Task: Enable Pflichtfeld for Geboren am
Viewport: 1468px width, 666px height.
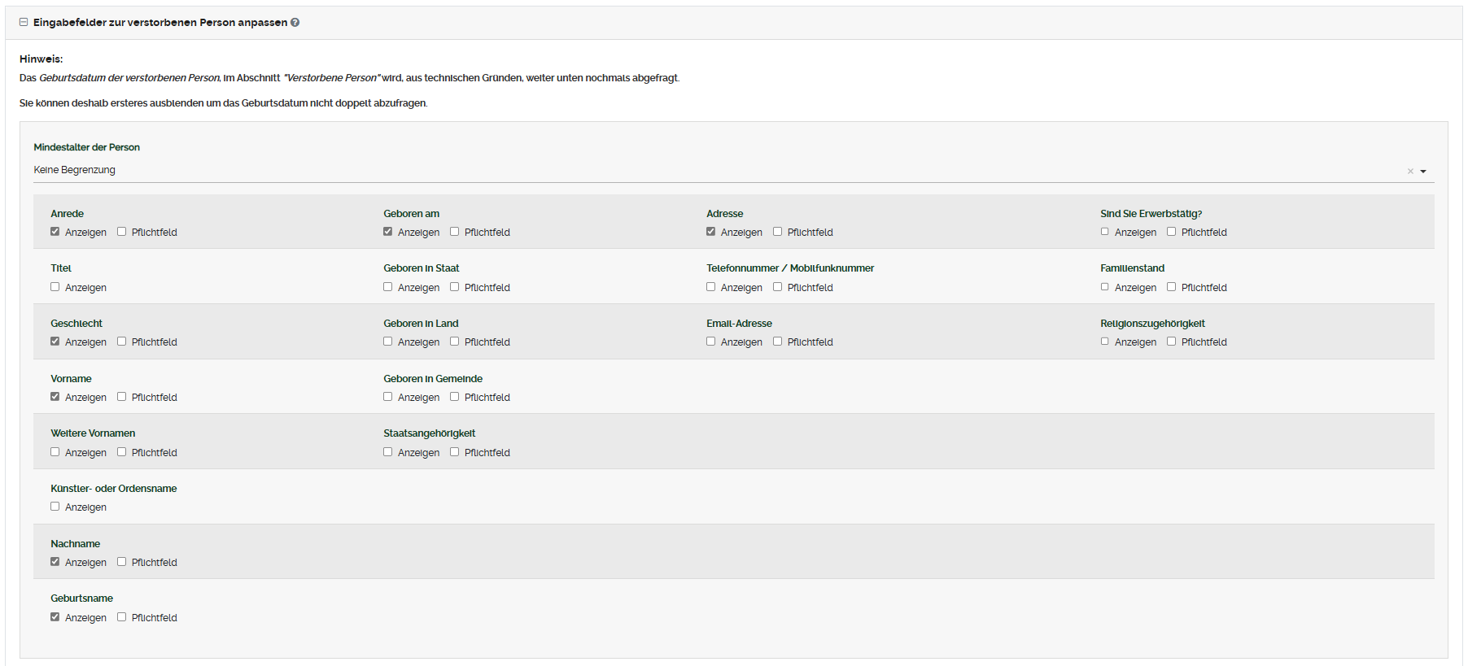Action: 455,232
